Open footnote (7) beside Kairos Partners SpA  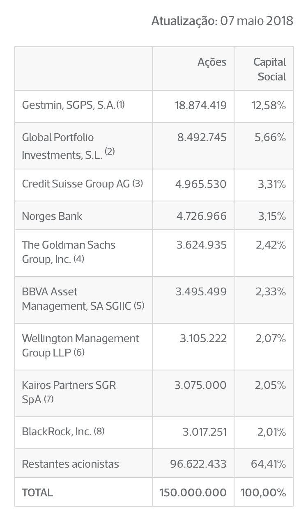(48, 399)
